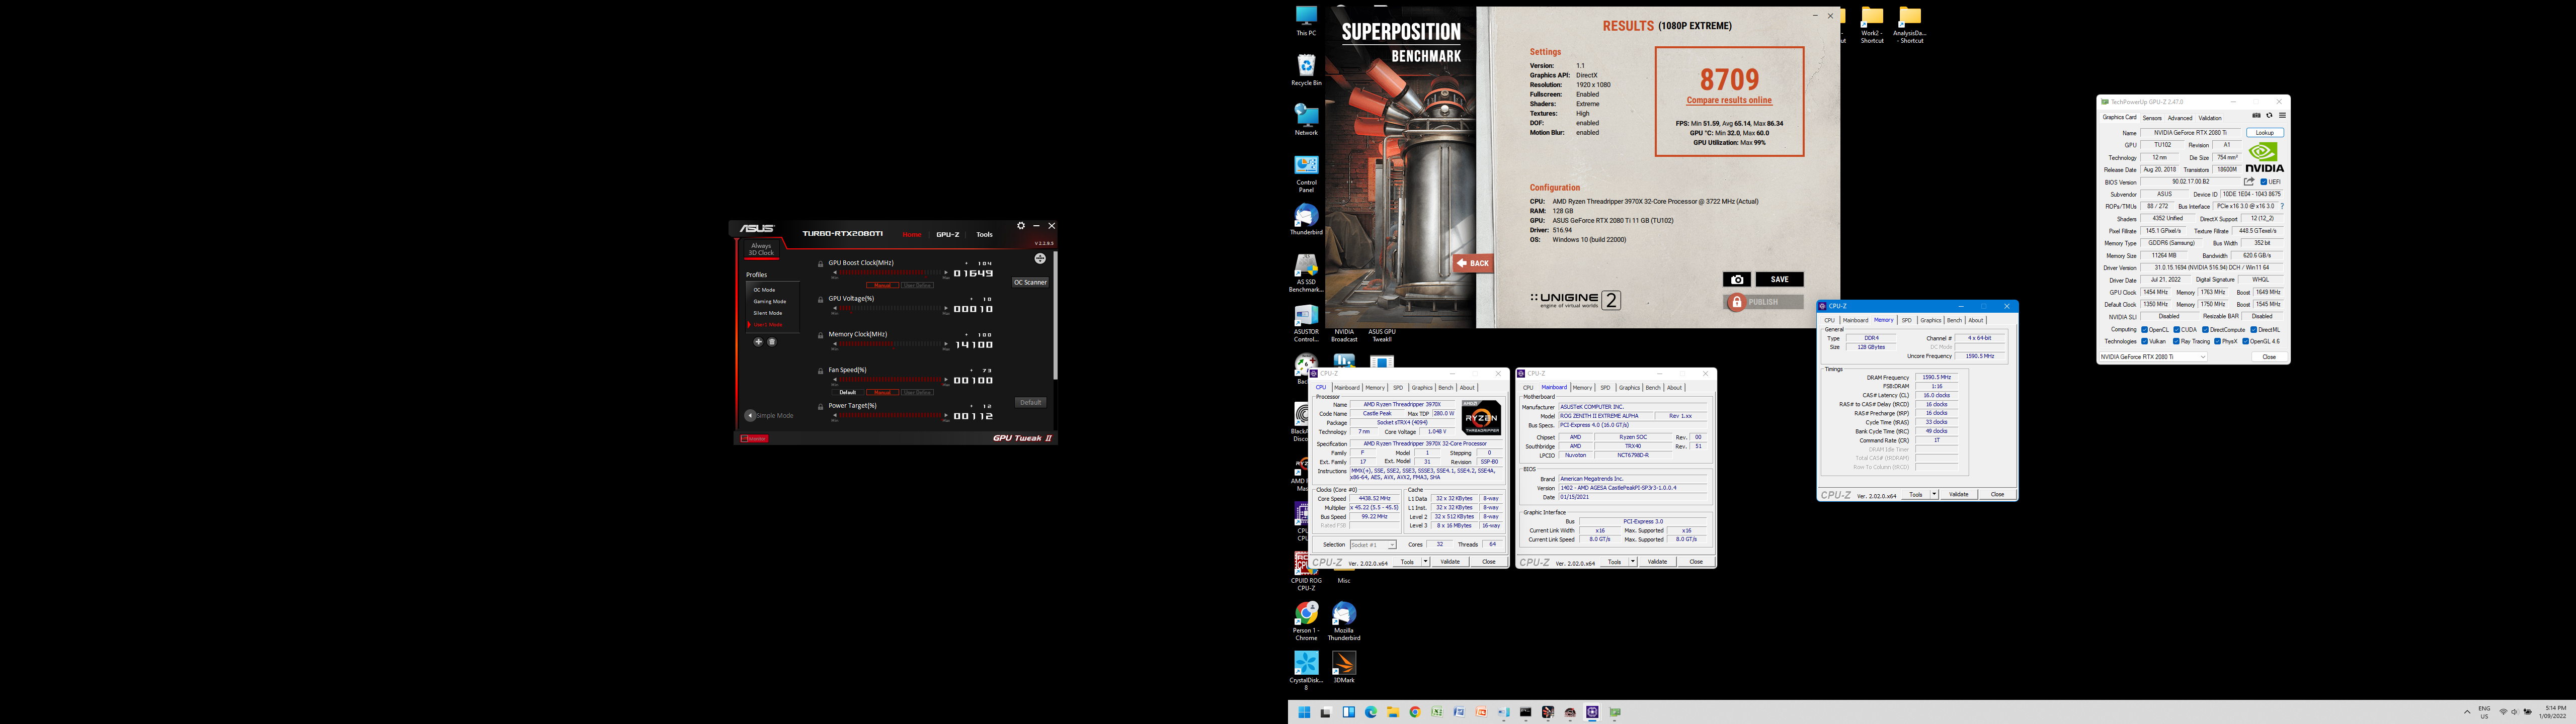Switch to Sensors tab in GPU-Z
This screenshot has height=724, width=2576.
[x=2152, y=118]
